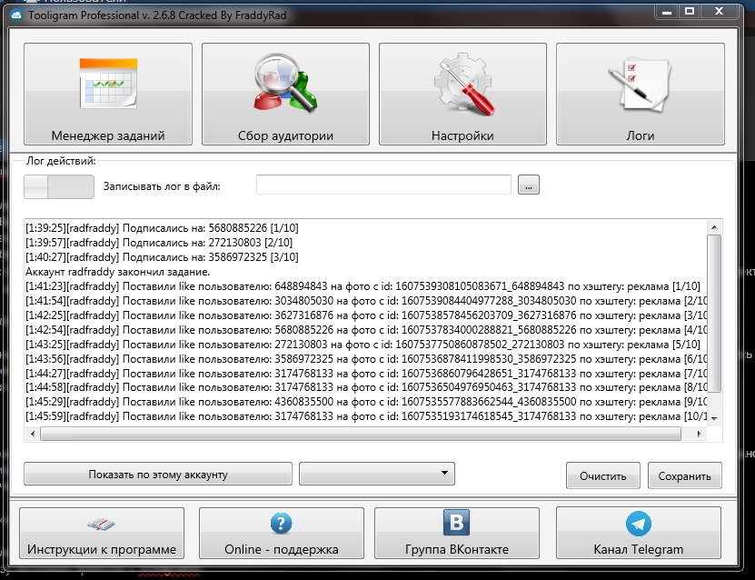The image size is (755, 580).
Task: Select the log entry timestamped 1:45:59
Action: 366,416
